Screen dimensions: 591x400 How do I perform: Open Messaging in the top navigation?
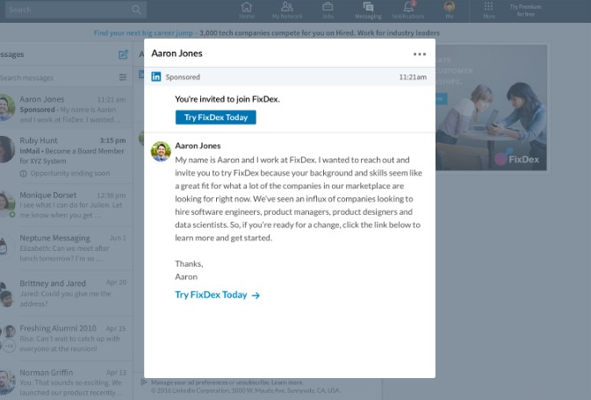(368, 11)
